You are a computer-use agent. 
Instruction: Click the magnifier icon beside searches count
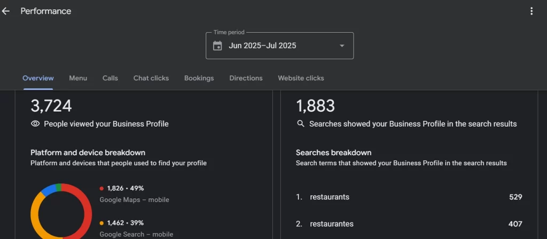tap(301, 124)
